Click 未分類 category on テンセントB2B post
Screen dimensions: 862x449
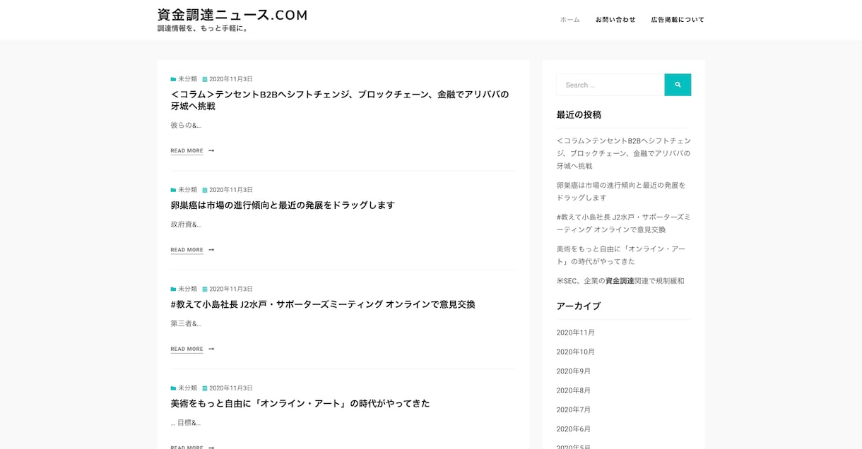click(x=187, y=79)
